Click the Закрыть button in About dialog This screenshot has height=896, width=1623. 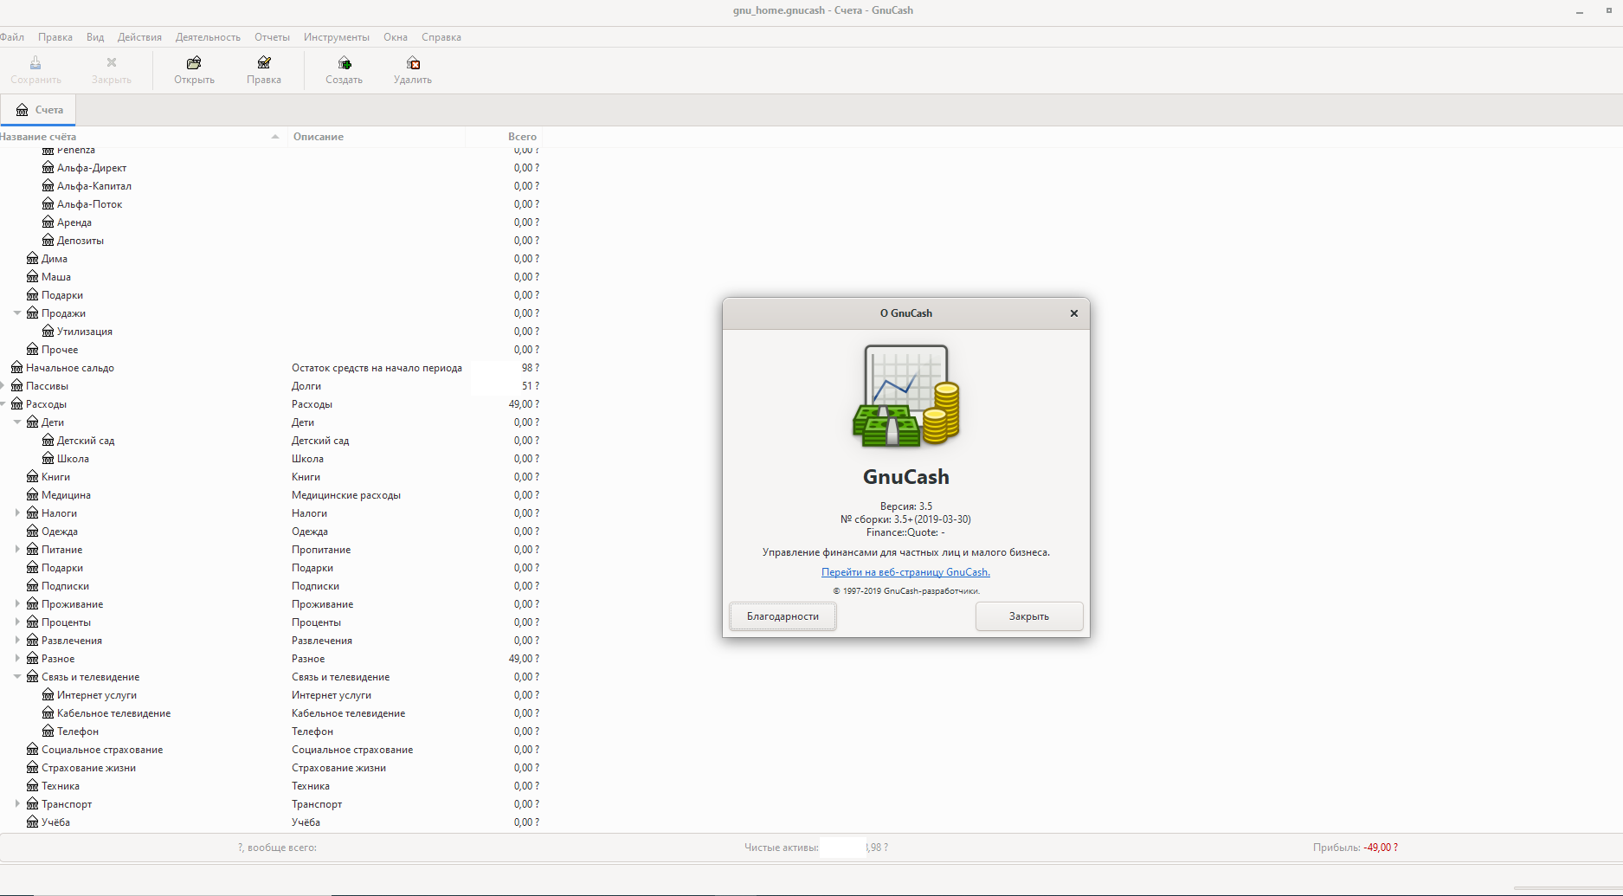(1029, 616)
